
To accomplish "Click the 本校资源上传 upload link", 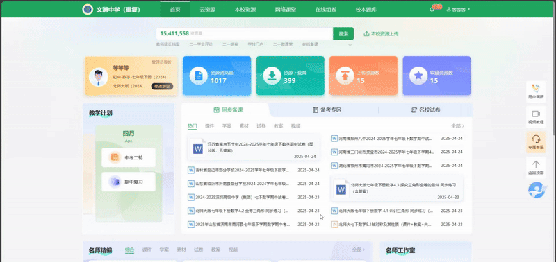I will tap(381, 33).
